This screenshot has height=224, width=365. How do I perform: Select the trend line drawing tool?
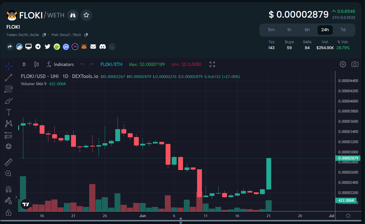(x=9, y=77)
